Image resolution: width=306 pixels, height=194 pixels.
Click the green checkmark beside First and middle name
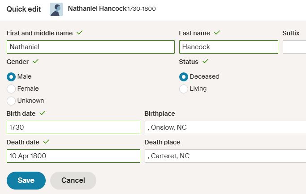tap(80, 33)
